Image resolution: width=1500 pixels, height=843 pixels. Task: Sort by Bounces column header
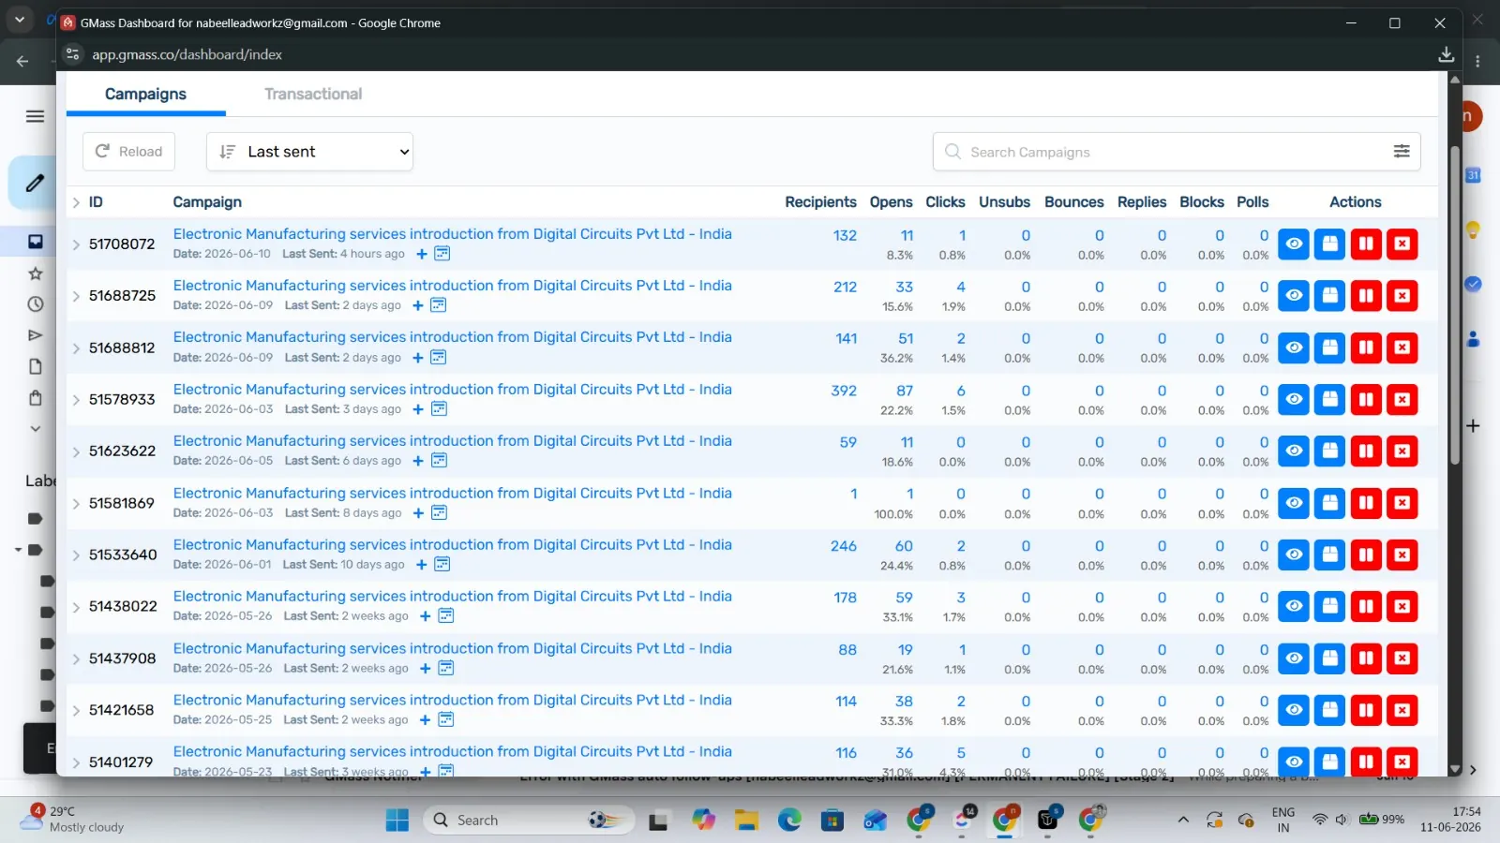[x=1073, y=202]
